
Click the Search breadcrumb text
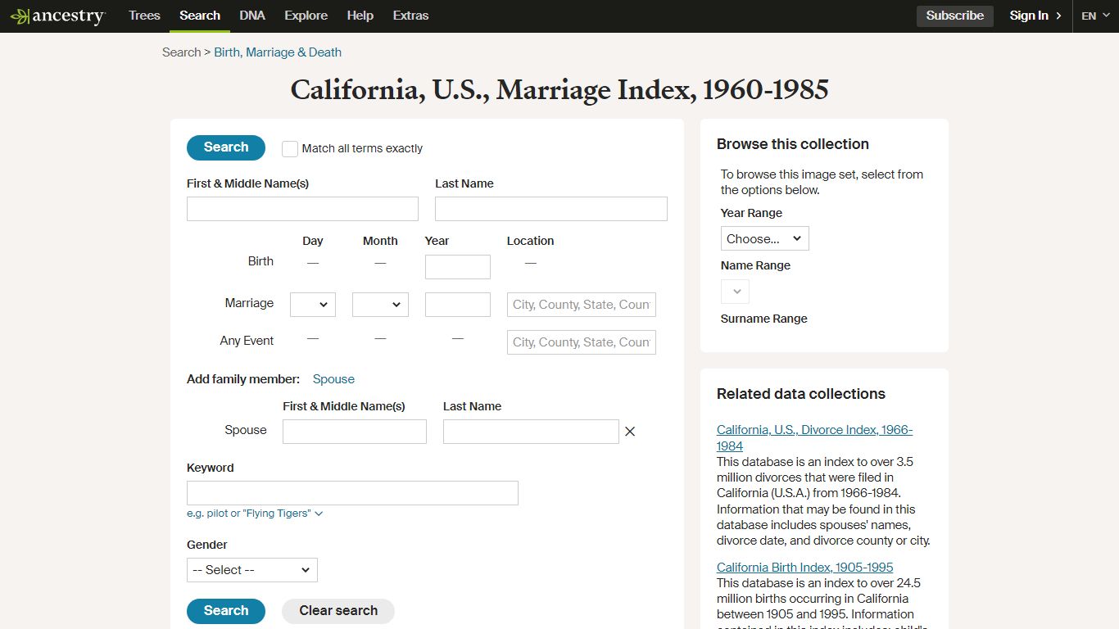181,52
